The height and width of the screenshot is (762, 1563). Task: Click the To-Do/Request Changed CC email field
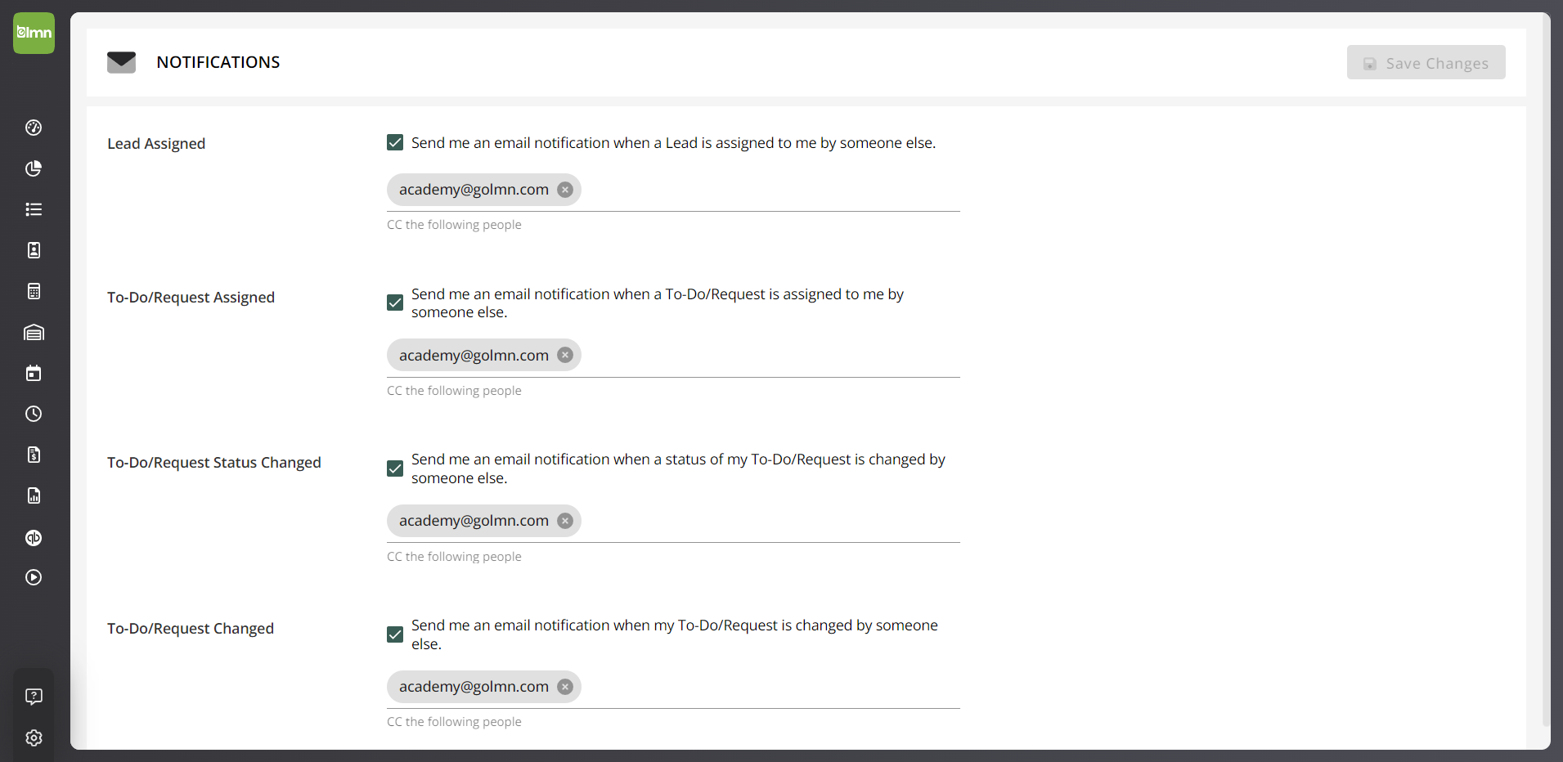[x=769, y=688]
